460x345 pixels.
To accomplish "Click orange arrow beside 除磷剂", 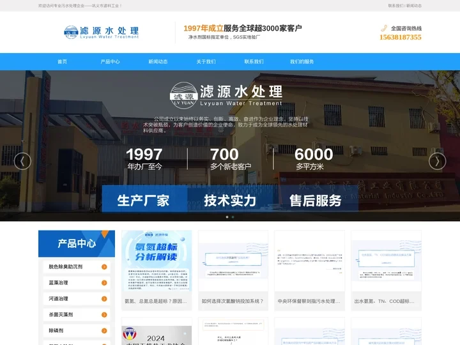I will tap(104, 331).
